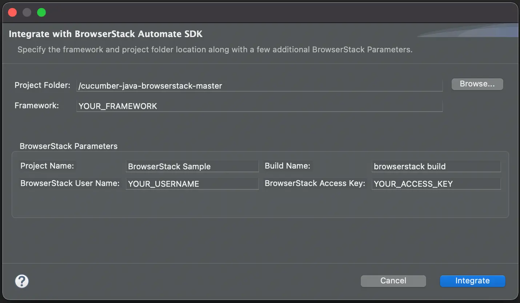This screenshot has width=520, height=303.
Task: Click the field containing YOUR_ACCESS_KEY
Action: 436,184
